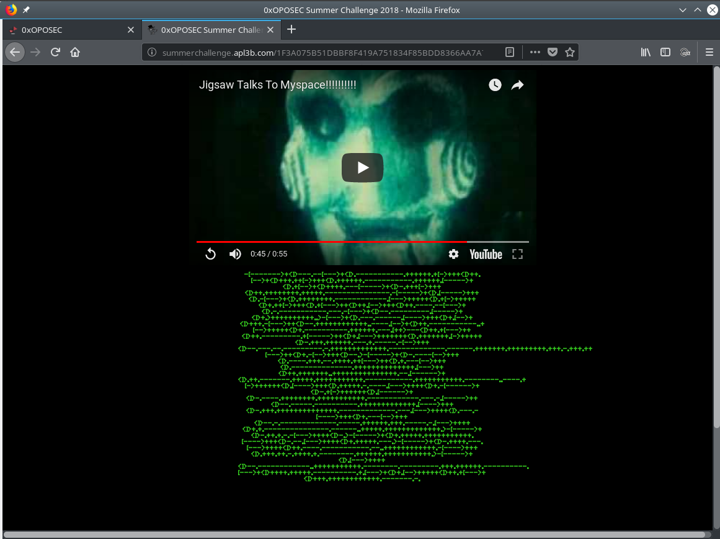This screenshot has width=720, height=539.
Task: Toggle the Firefox sidebar panel
Action: coord(665,53)
